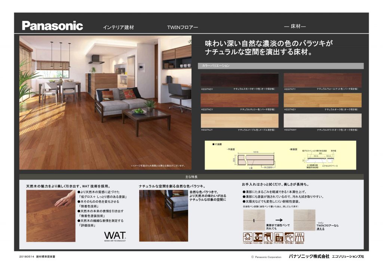Click the sofa corner floor close-up photo
The height and width of the screenshot is (271, 383).
164,216
